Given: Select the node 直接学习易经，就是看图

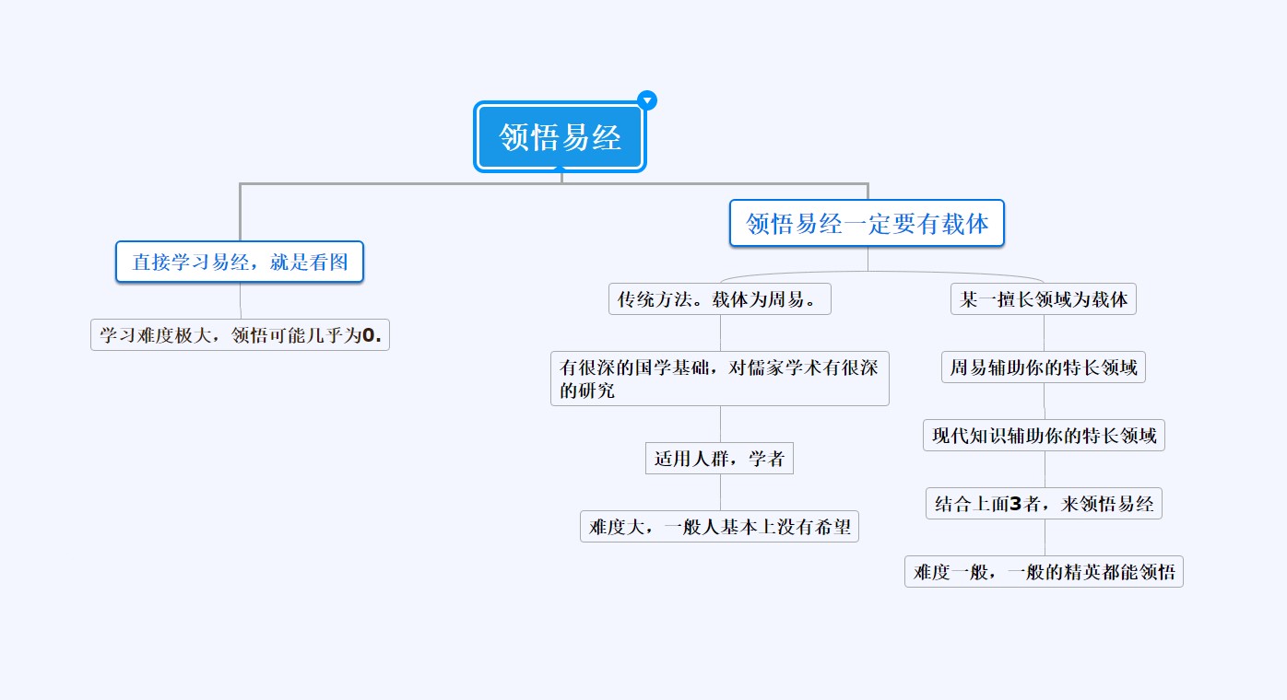Looking at the screenshot, I should point(240,262).
